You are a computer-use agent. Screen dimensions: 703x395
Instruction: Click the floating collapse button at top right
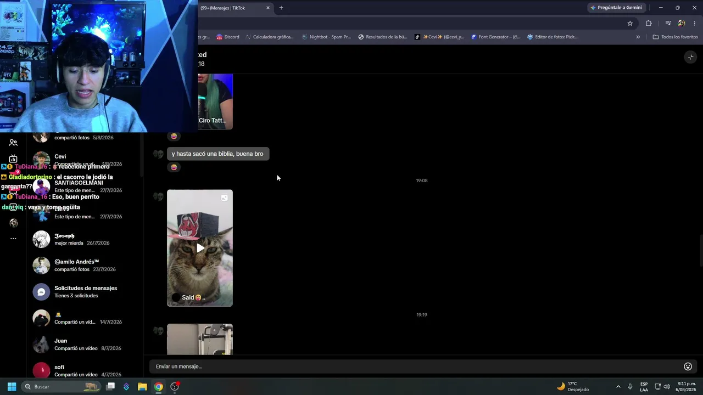(x=690, y=57)
